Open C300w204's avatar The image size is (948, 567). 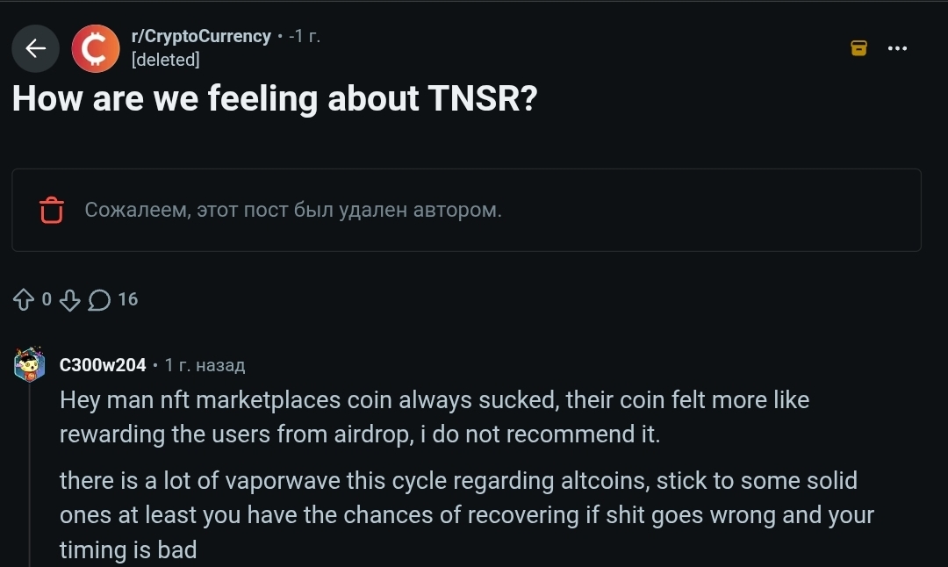pos(30,364)
